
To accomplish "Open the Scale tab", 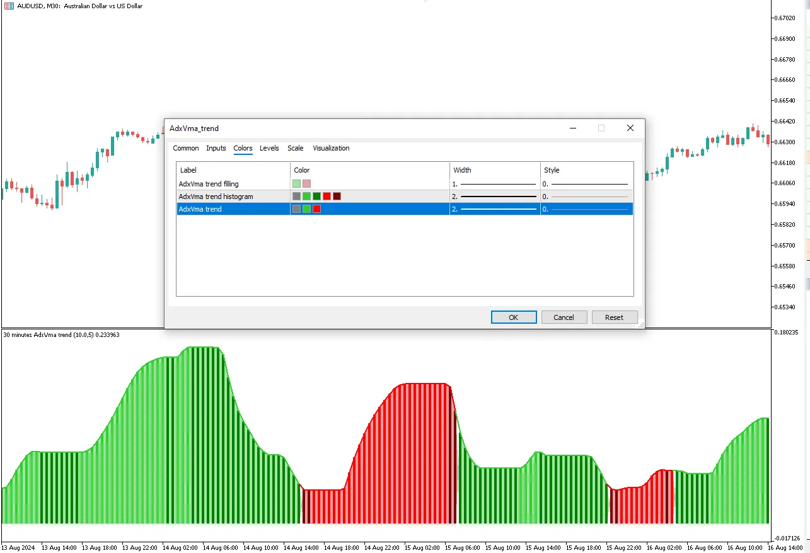I will coord(296,148).
